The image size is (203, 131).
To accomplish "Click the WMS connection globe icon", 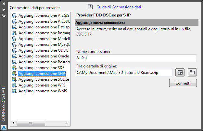I will [x=14, y=91].
